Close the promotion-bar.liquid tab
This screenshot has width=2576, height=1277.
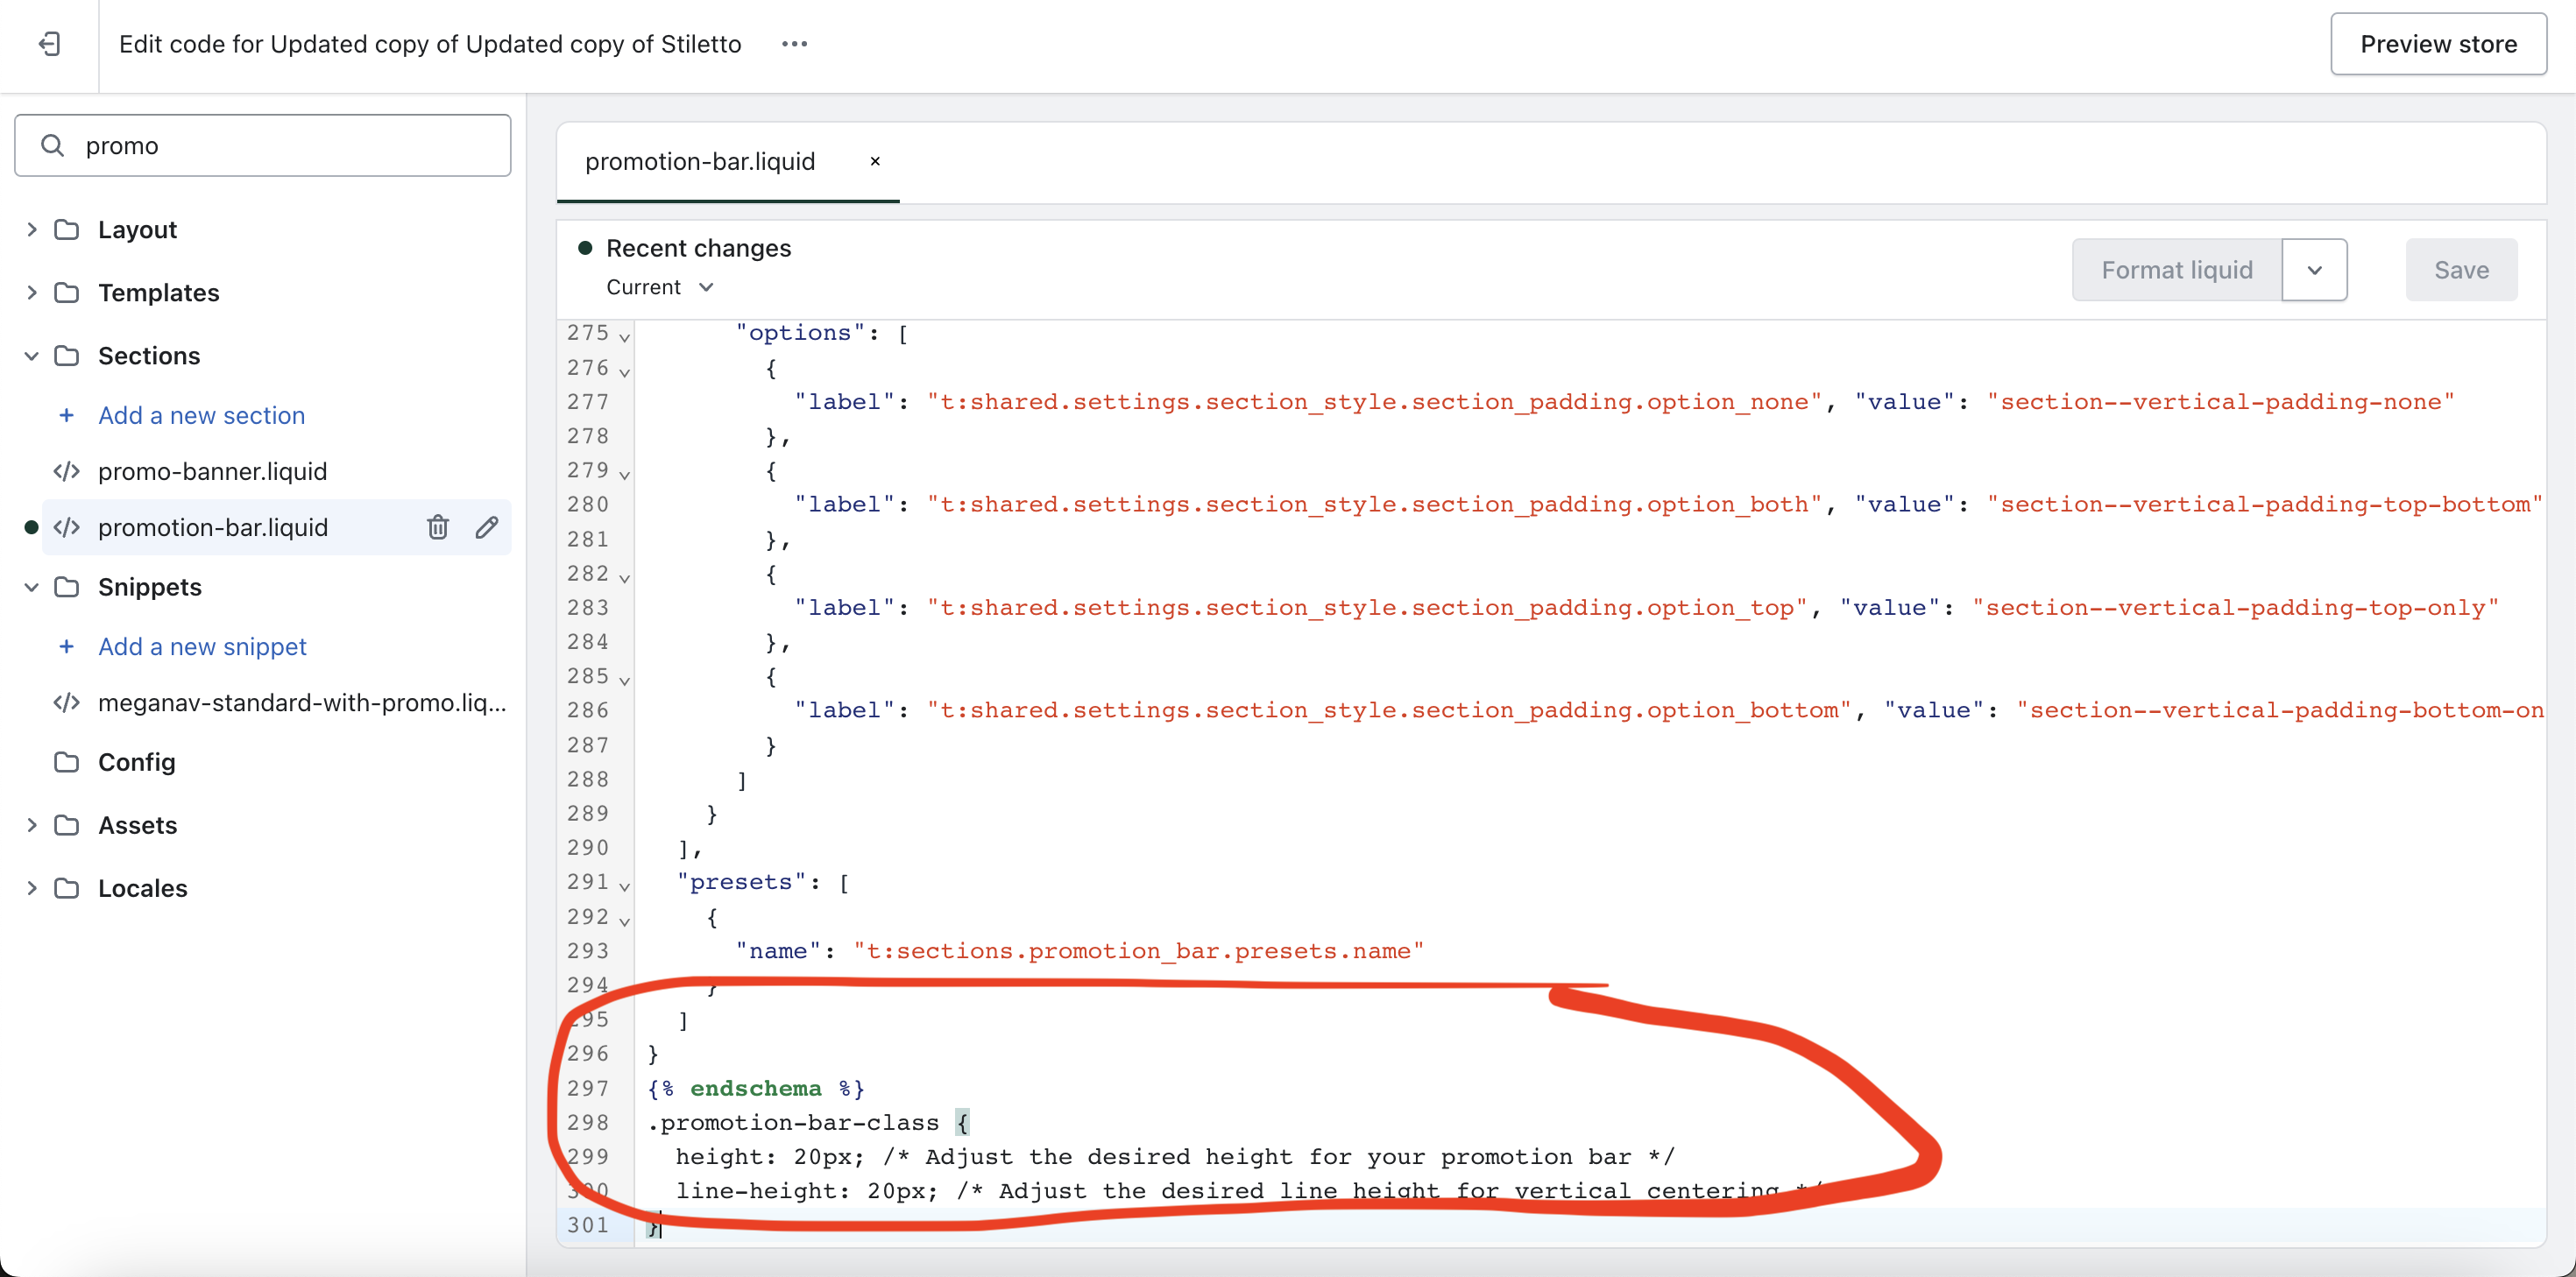(875, 161)
